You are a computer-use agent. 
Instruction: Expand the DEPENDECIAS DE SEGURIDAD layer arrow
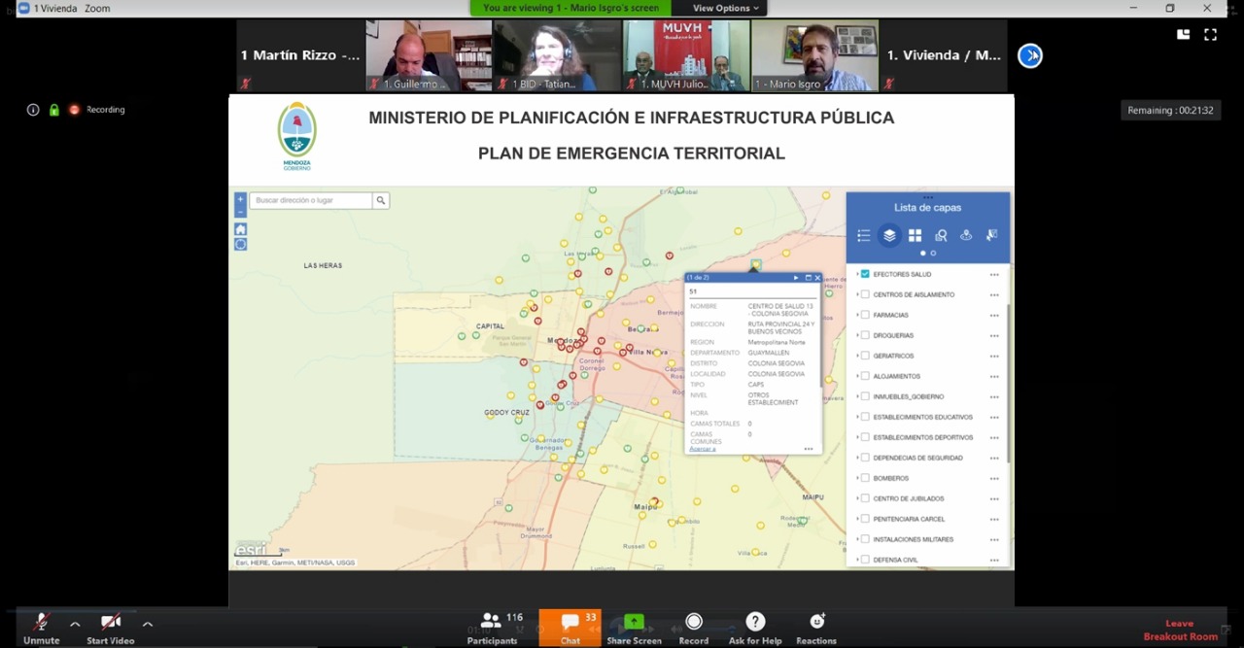tap(856, 458)
